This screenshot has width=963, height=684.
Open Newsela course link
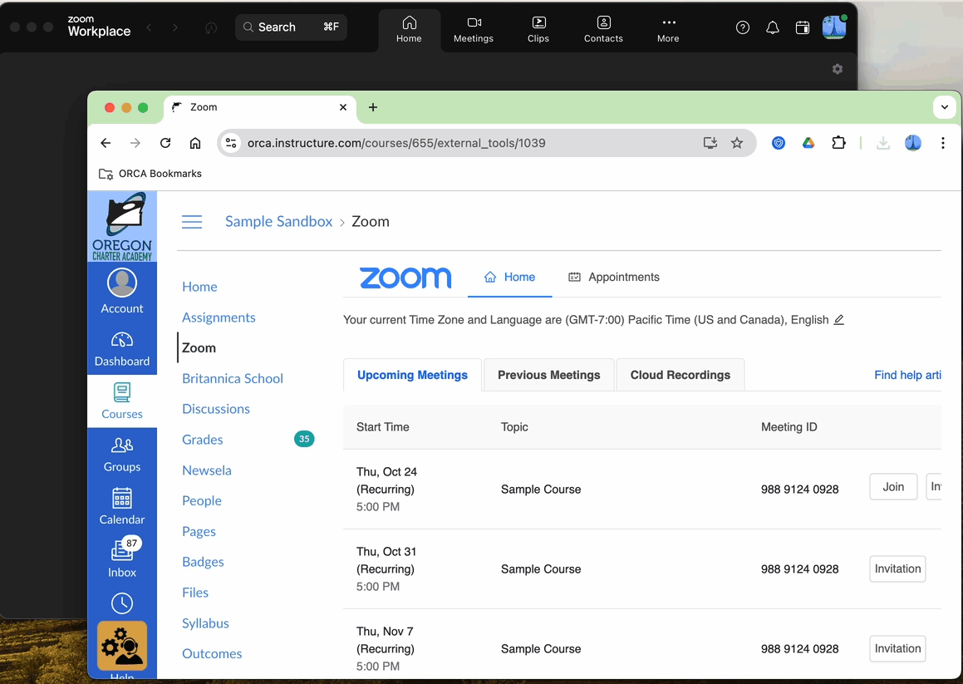point(207,470)
